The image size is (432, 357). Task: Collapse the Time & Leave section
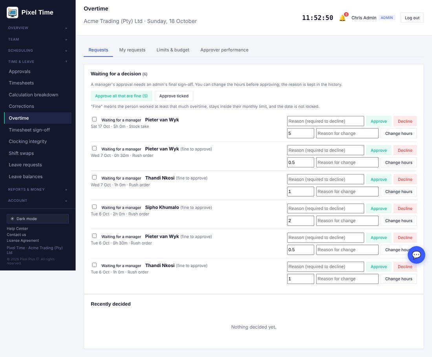(x=38, y=61)
